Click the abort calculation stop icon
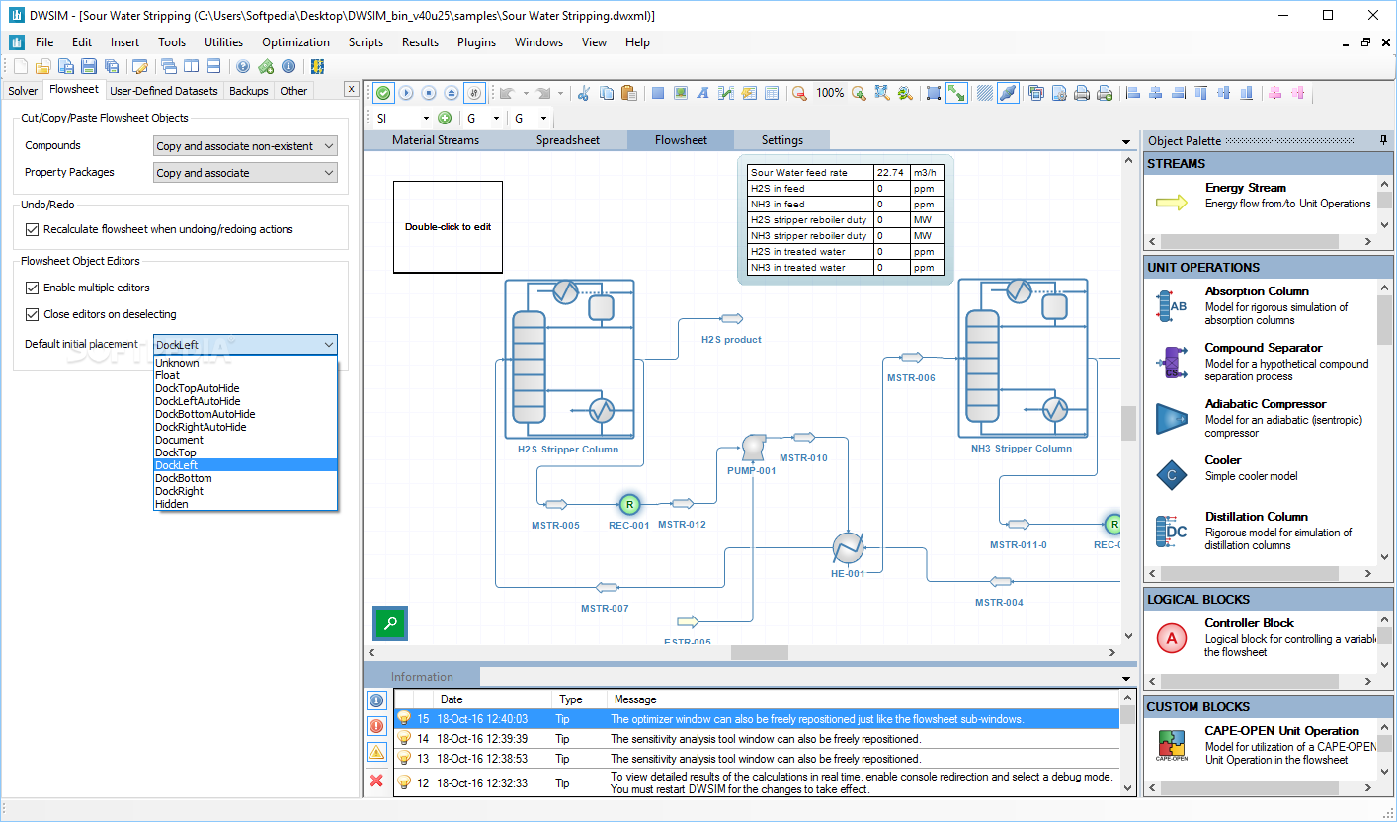The width and height of the screenshot is (1397, 822). pyautogui.click(x=429, y=93)
